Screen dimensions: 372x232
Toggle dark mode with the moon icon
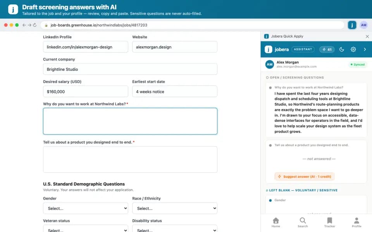click(341, 49)
